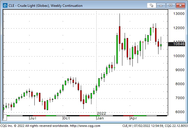Minimize the CLE chart window
The height and width of the screenshot is (128, 188).
point(161,5)
